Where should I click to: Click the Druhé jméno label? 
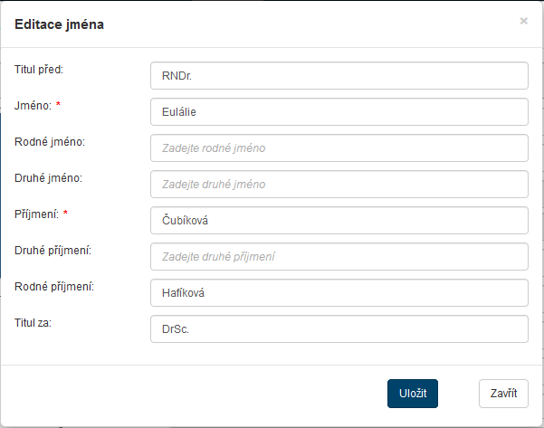[x=49, y=177]
